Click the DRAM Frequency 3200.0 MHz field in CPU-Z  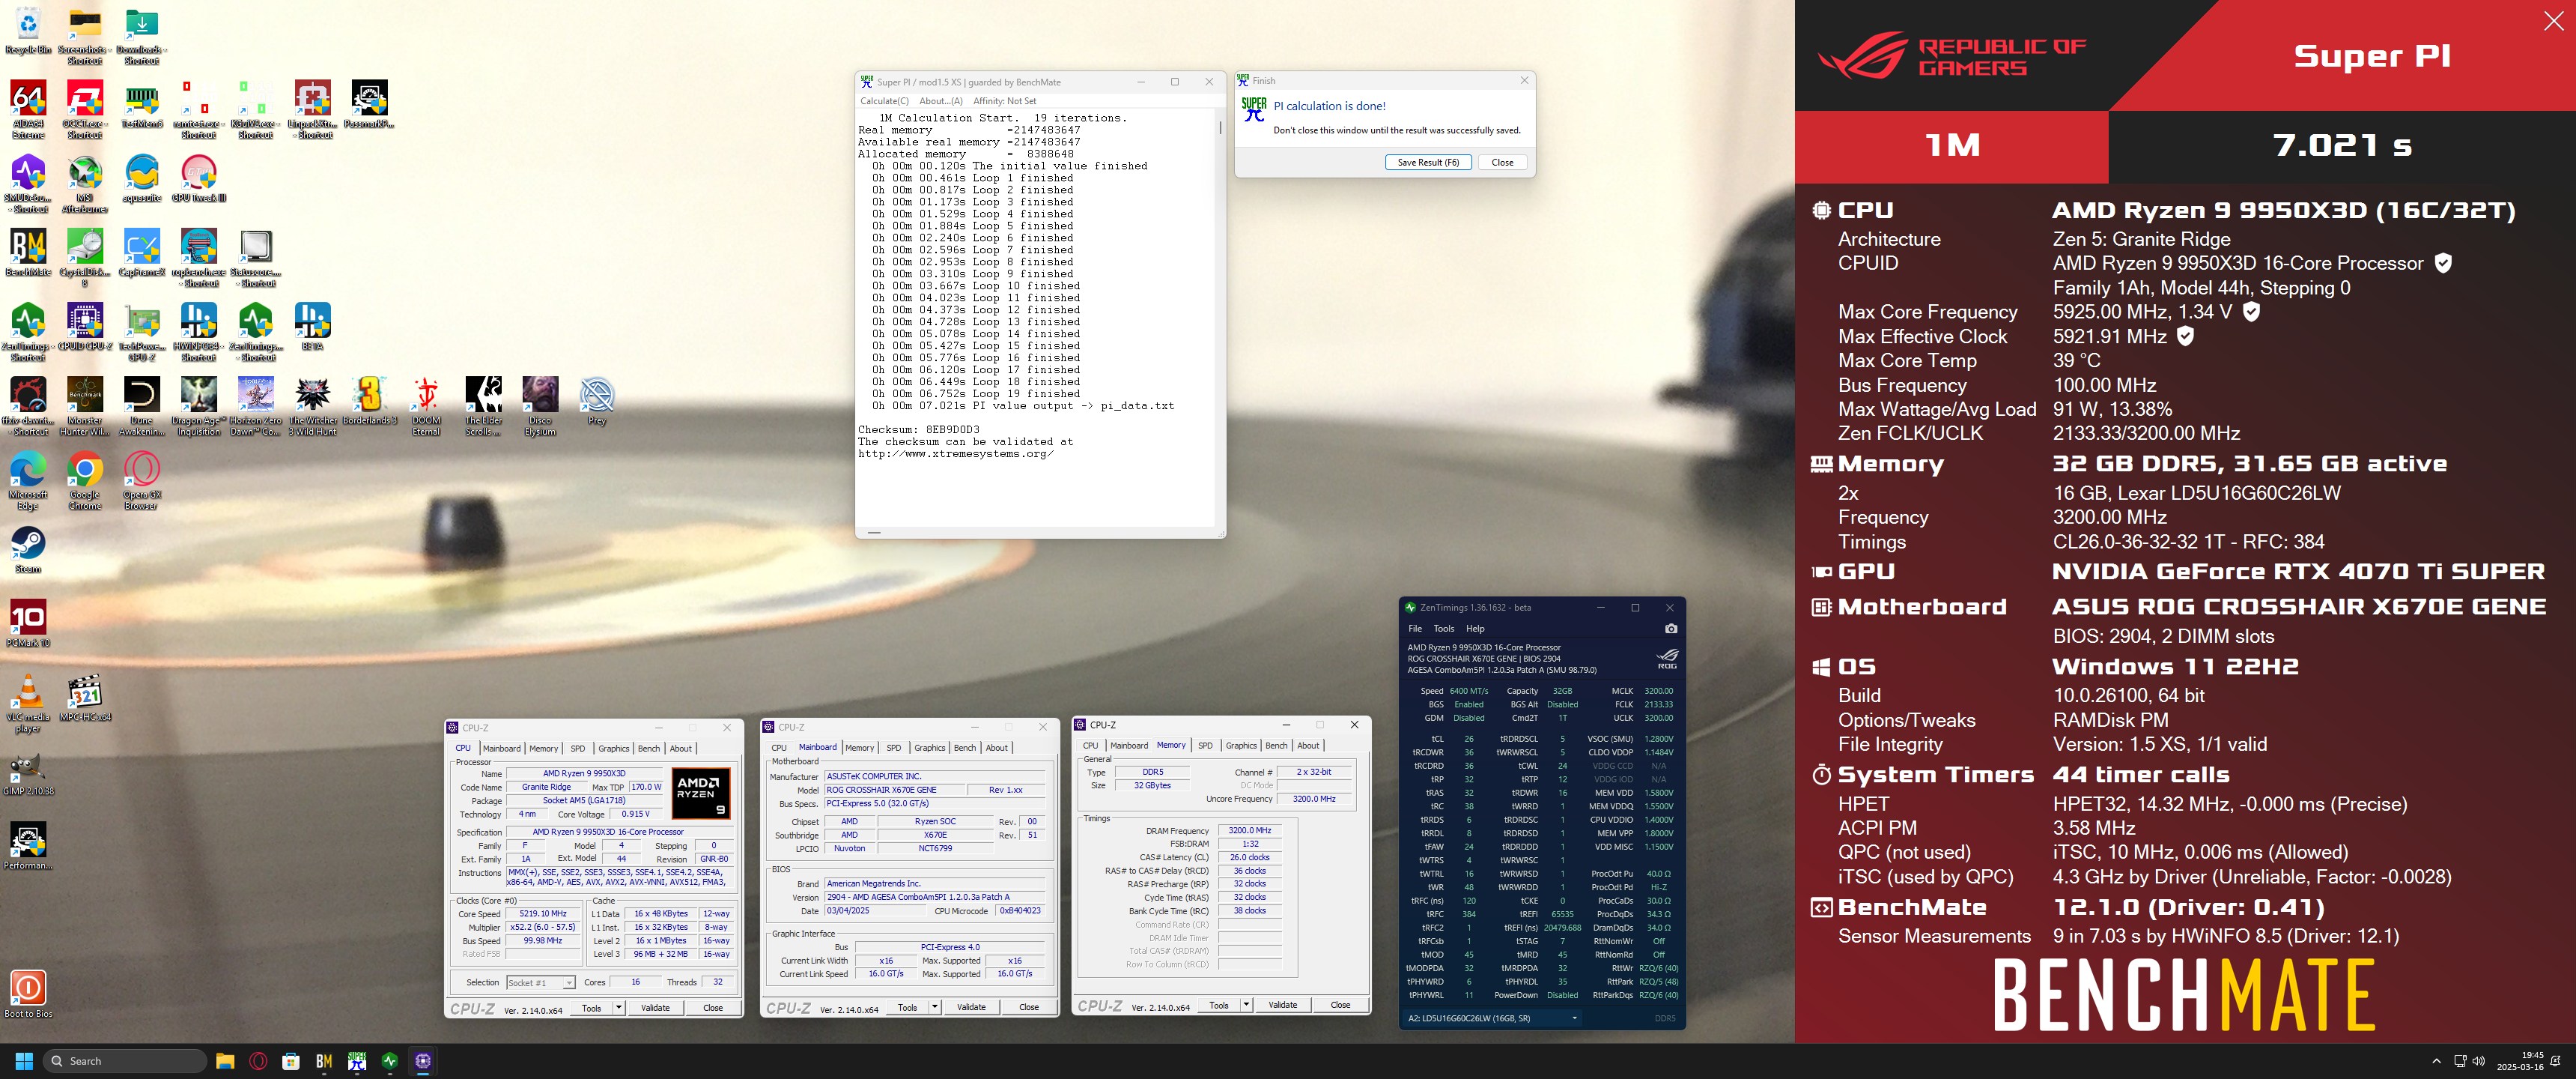pyautogui.click(x=1250, y=831)
